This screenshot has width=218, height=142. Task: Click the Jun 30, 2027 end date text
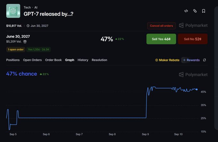tap(39, 26)
